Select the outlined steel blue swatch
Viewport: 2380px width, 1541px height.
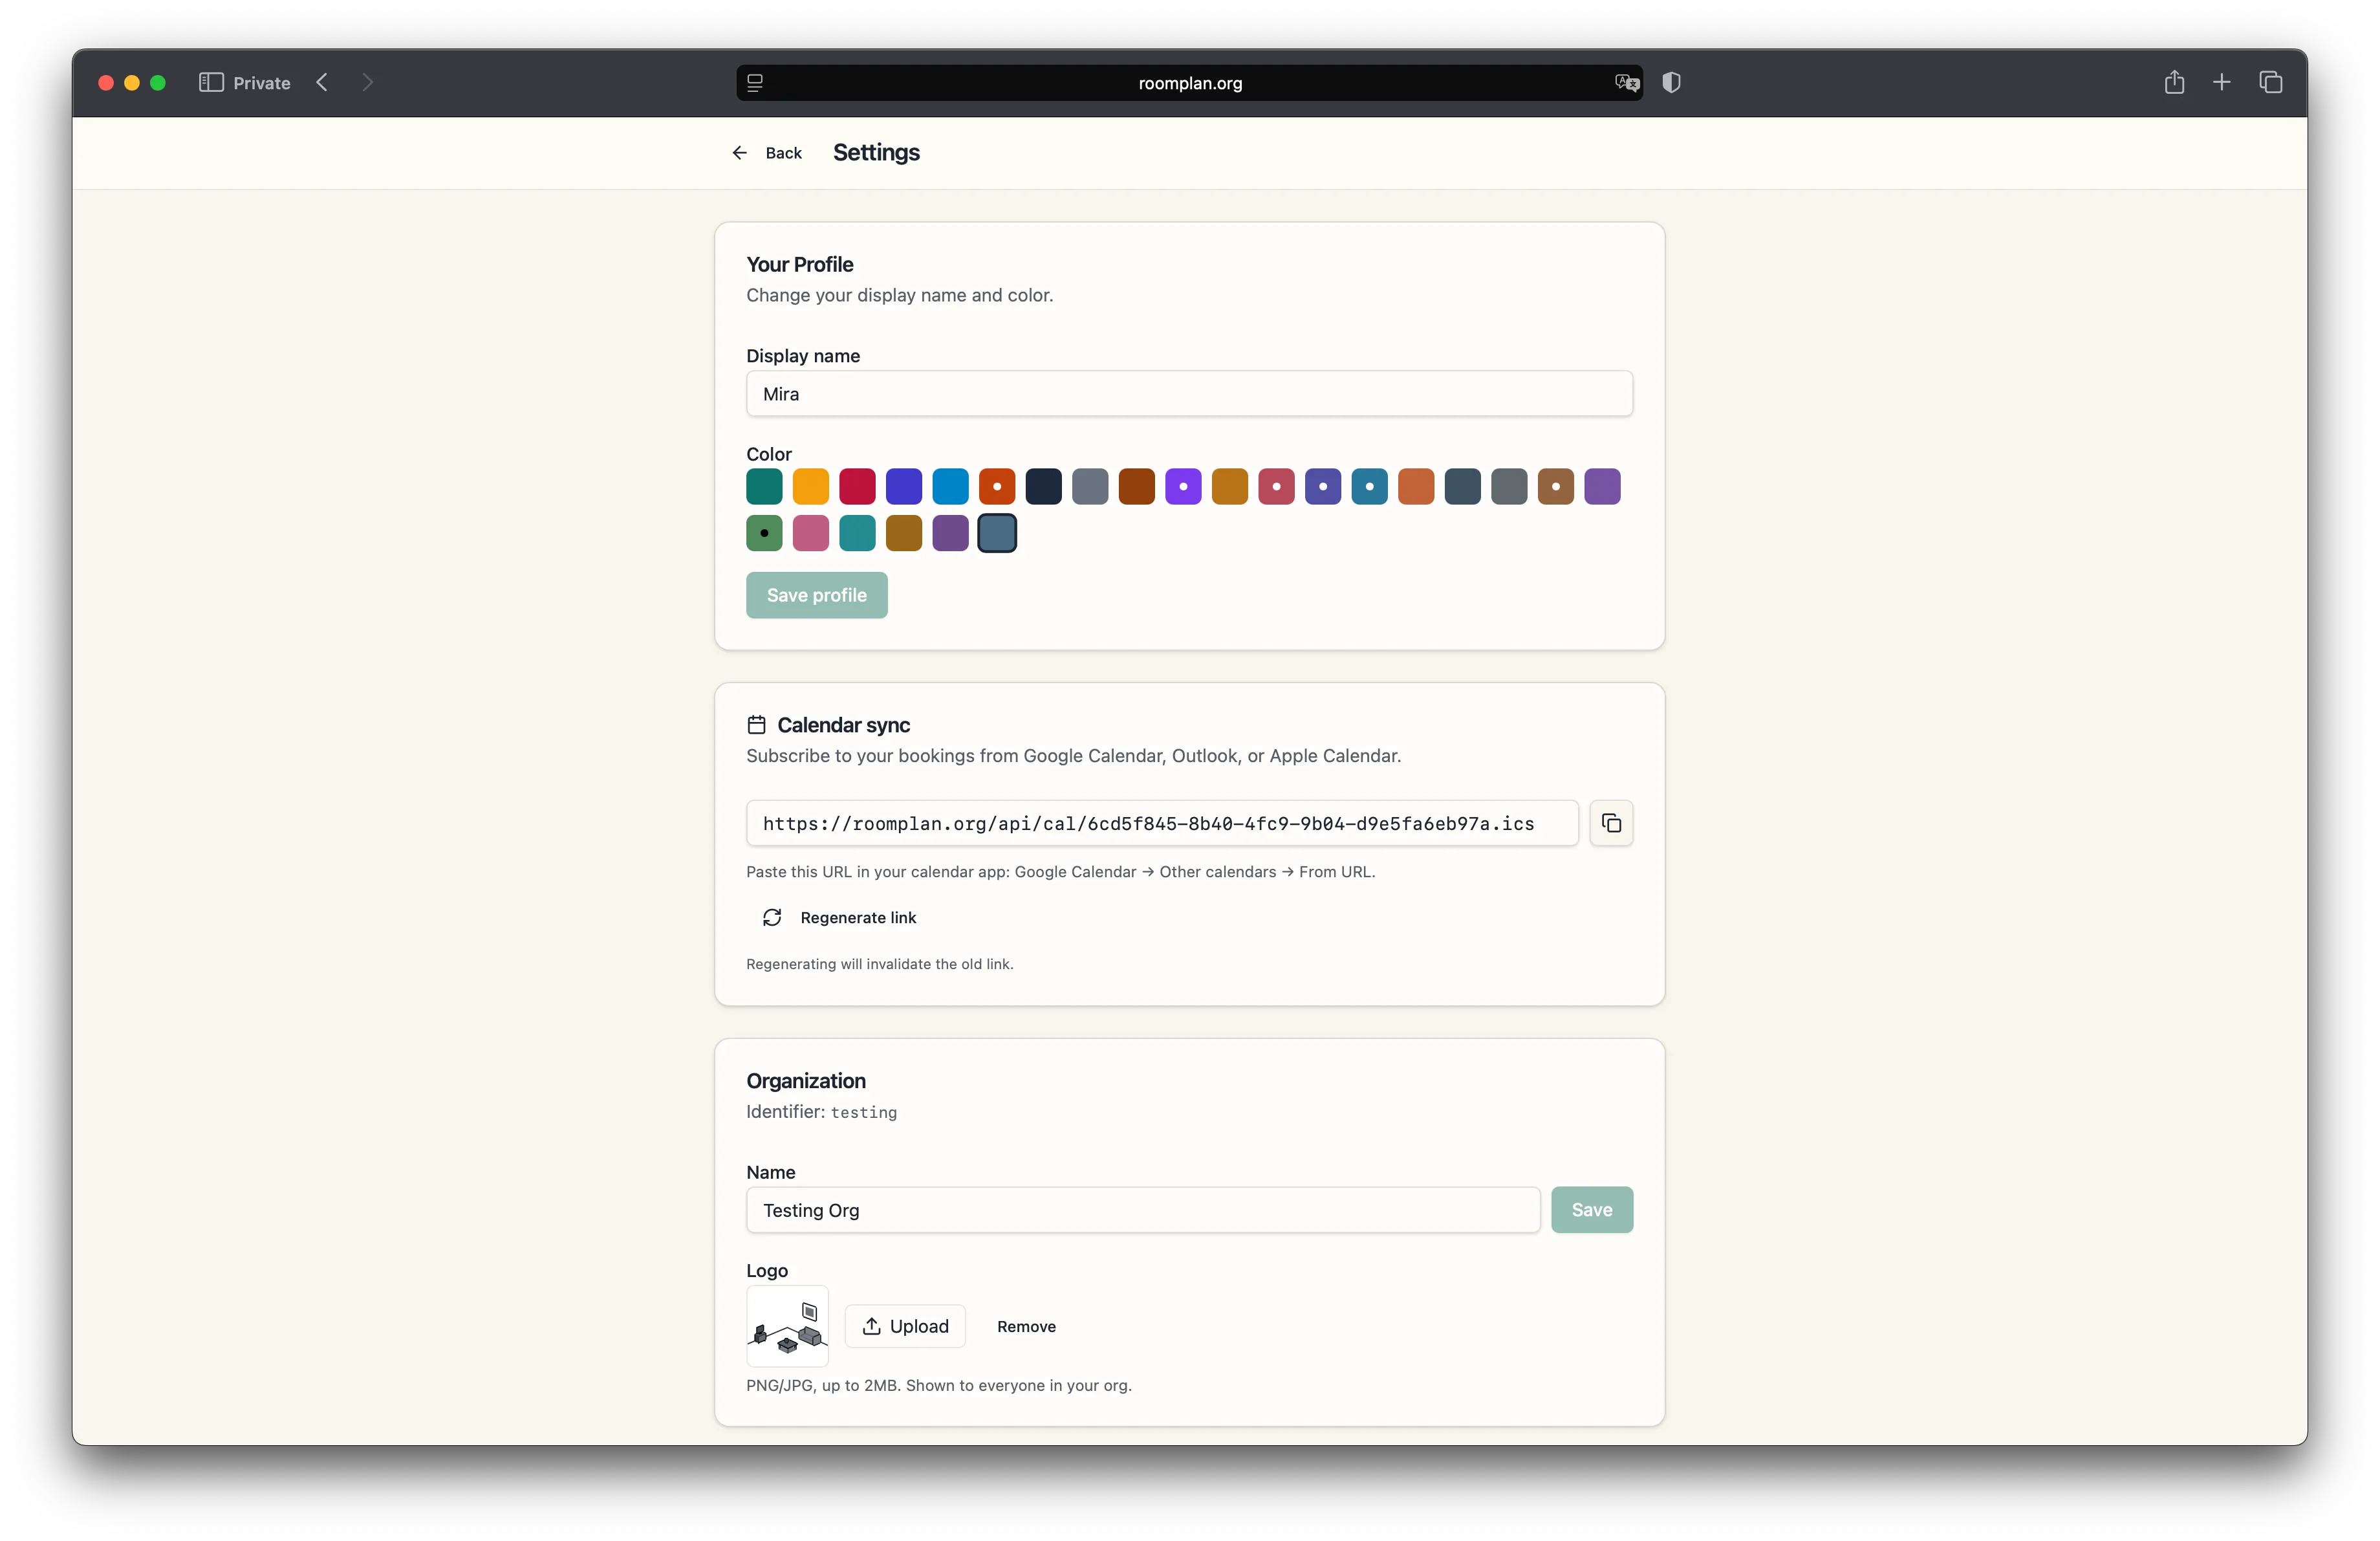click(997, 533)
